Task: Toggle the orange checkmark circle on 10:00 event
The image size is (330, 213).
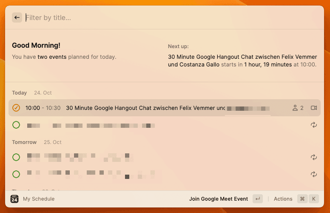Action: pyautogui.click(x=16, y=108)
